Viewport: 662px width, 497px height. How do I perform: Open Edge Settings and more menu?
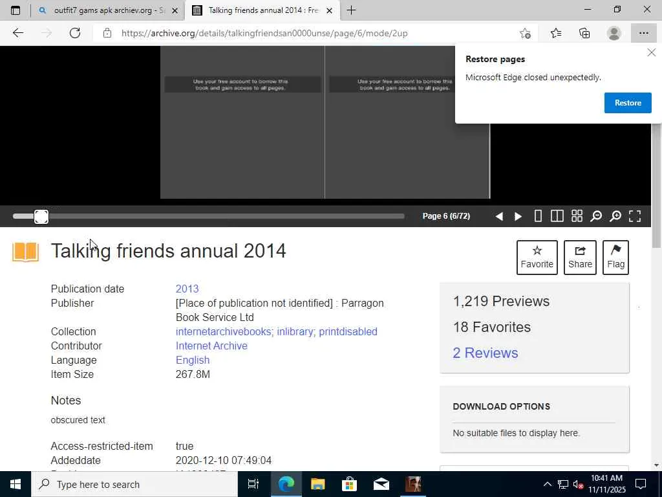(643, 33)
